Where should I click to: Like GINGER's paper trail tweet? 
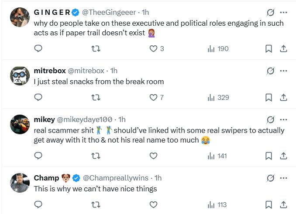click(x=154, y=49)
